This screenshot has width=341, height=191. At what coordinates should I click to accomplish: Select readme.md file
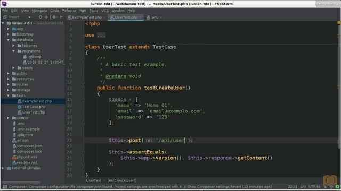[25, 162]
